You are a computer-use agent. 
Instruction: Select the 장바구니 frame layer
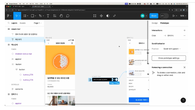[14, 94]
